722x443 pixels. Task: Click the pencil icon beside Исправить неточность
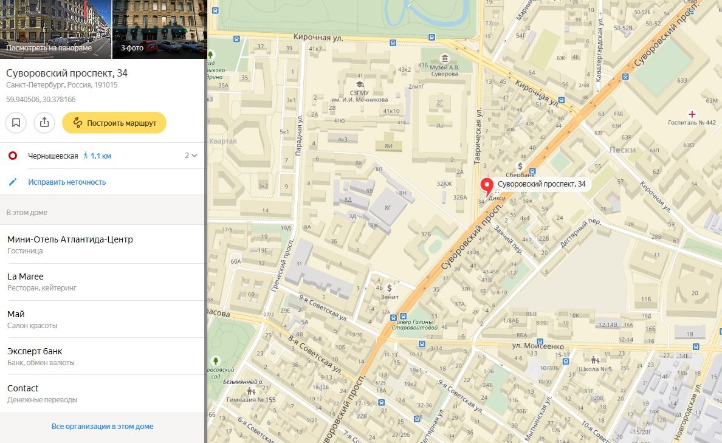click(13, 182)
